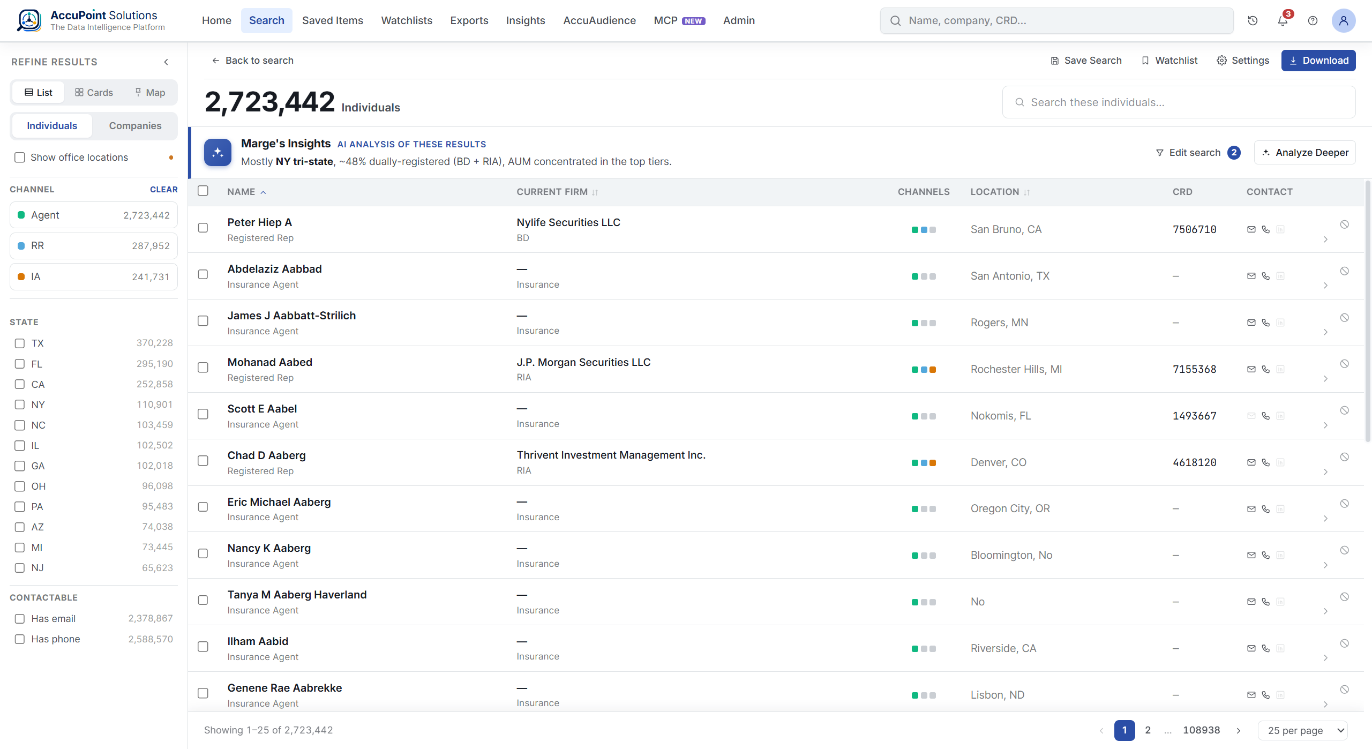Select the orange IA channel filter
Screen dimensions: 1372x749
point(94,277)
